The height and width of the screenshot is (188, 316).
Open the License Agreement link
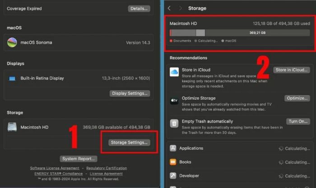(106, 174)
